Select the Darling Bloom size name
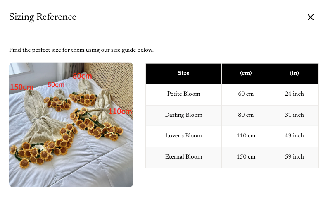The width and height of the screenshot is (328, 197). pos(183,115)
